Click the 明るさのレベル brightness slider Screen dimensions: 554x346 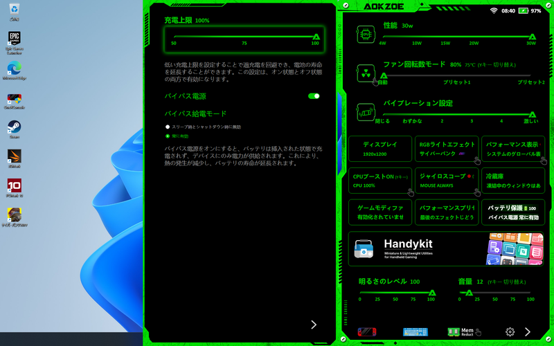tap(397, 292)
